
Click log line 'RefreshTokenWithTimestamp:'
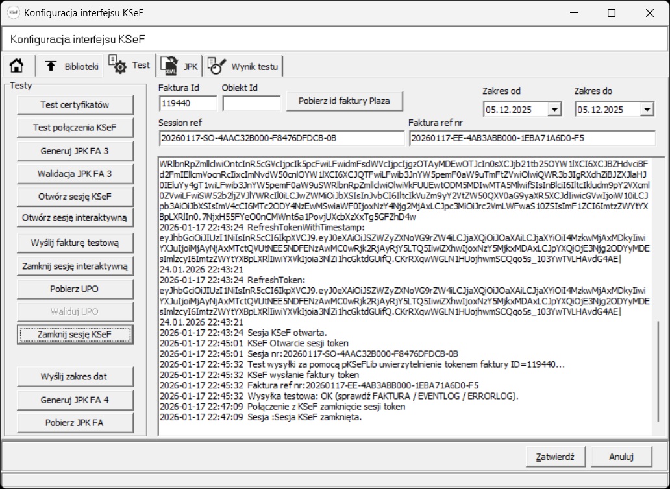(x=262, y=228)
